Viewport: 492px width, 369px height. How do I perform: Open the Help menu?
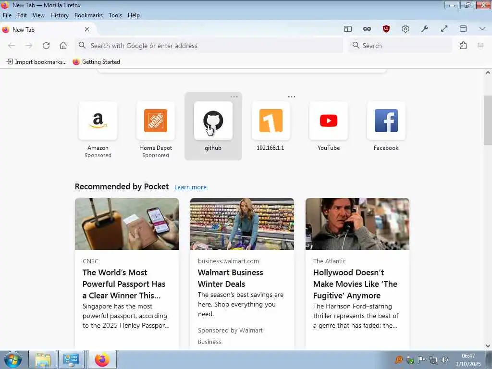pyautogui.click(x=134, y=15)
